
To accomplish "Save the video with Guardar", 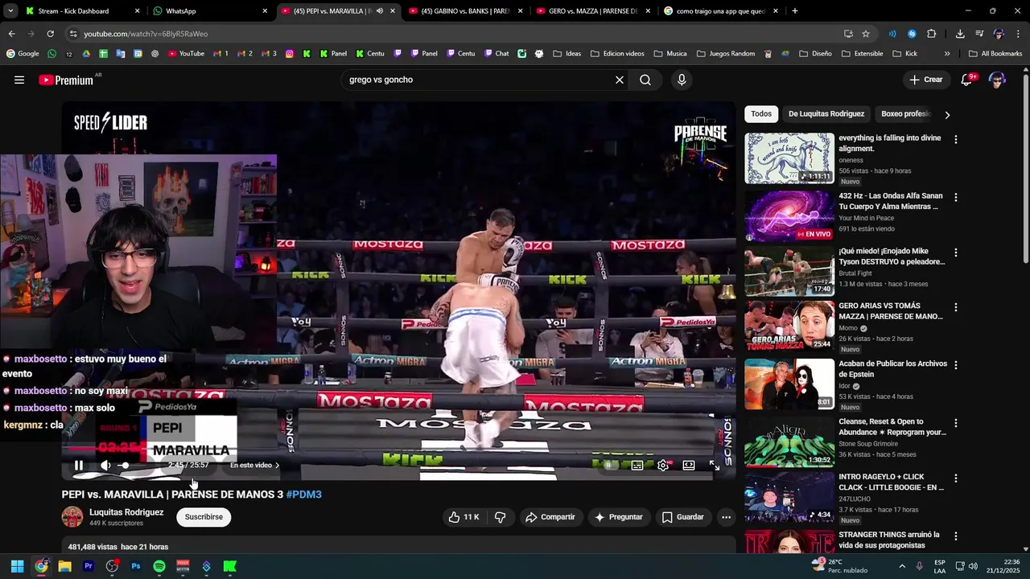I will 682,517.
